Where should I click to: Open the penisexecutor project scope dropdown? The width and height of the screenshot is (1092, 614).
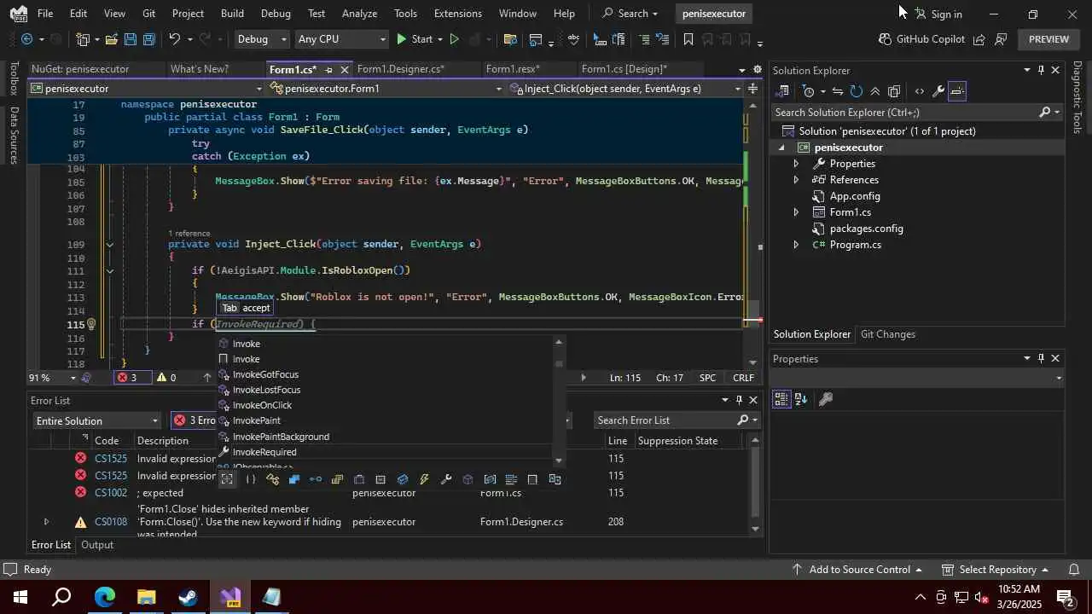(148, 89)
